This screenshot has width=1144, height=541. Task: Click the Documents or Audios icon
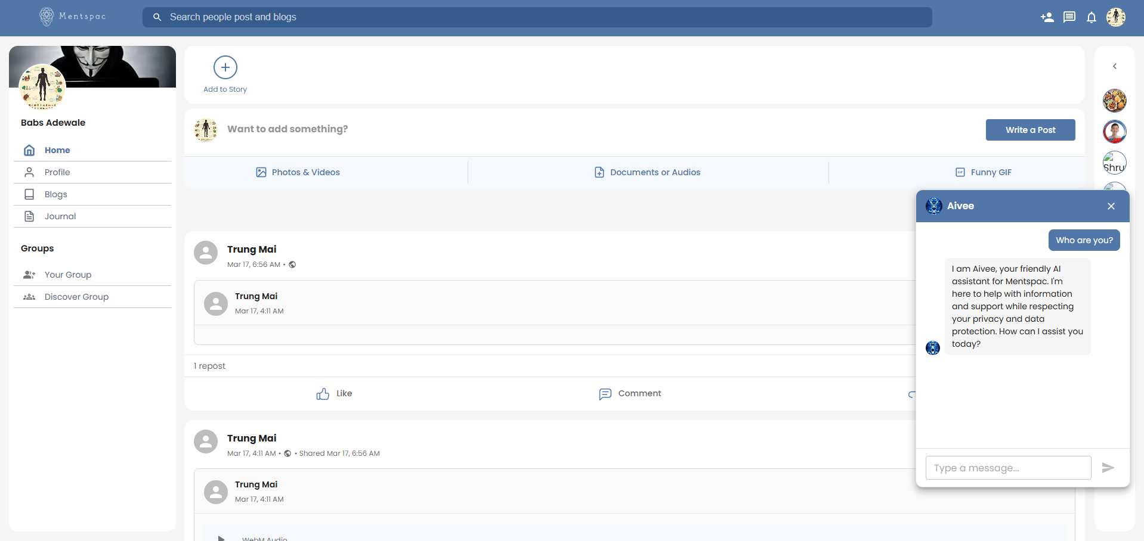click(x=599, y=172)
